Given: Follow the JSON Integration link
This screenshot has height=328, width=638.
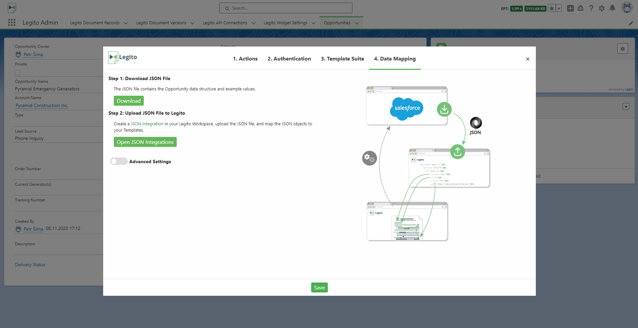Looking at the screenshot, I should [x=147, y=124].
